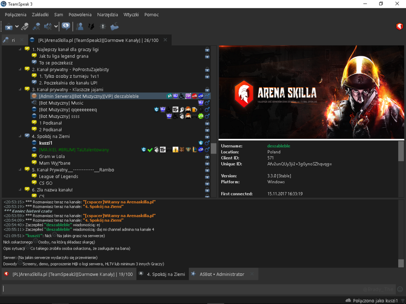Mute the microphone via the toolbar icon
This screenshot has width=406, height=304.
point(36,26)
